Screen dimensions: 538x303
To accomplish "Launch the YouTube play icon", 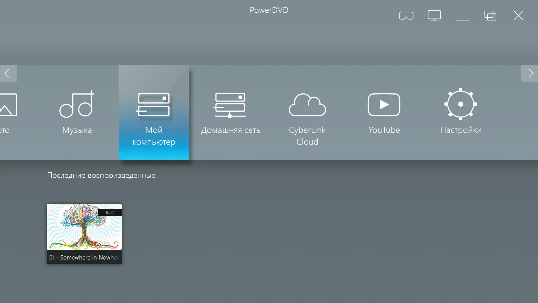I will pos(384,105).
